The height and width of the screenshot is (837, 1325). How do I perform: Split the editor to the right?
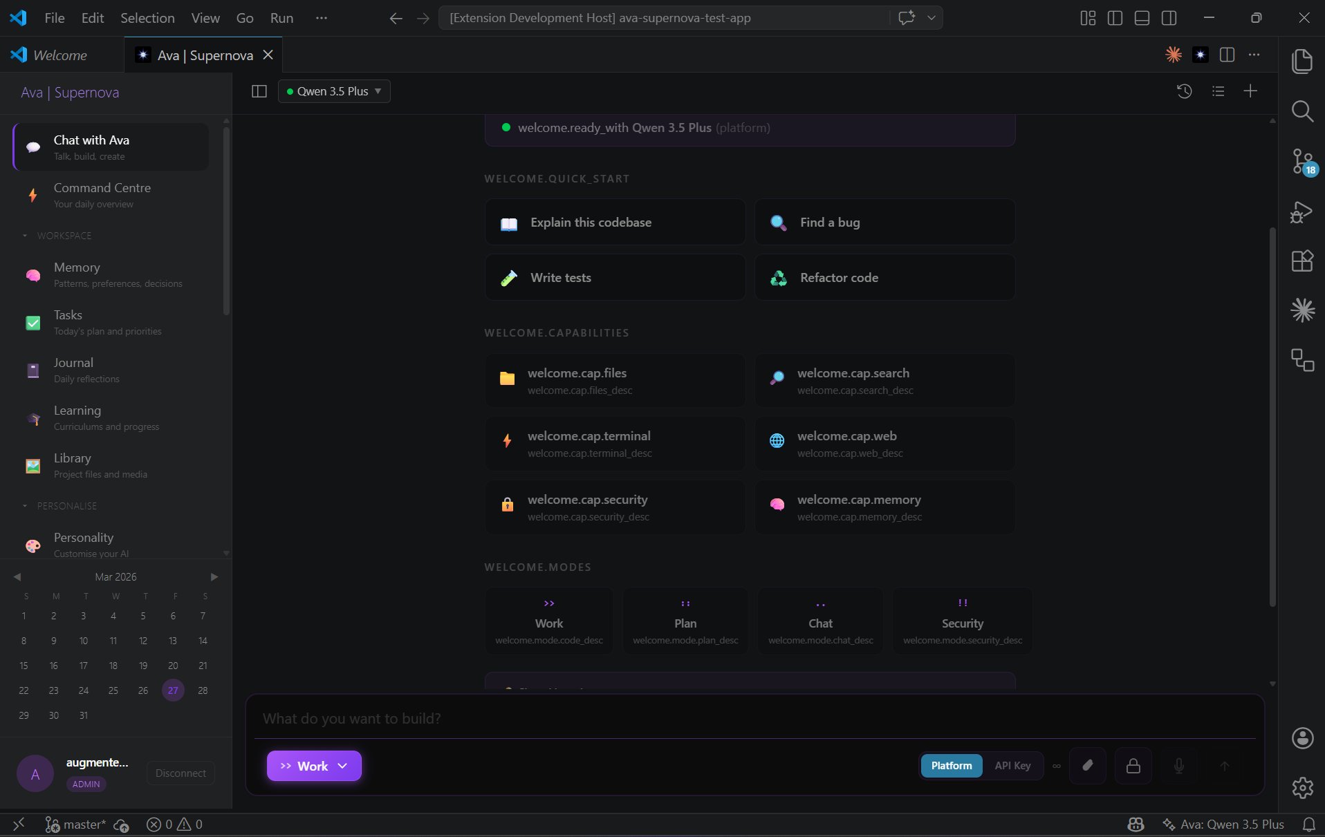1227,55
